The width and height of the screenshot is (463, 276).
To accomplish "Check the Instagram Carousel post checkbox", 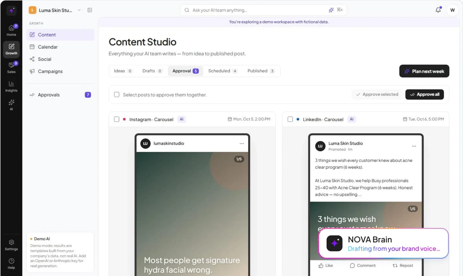I will (x=117, y=119).
